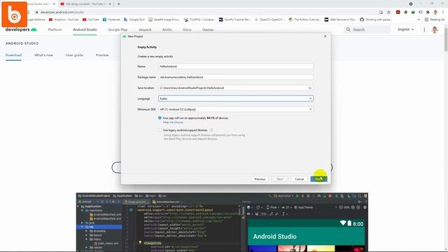Switch to the User guide tab
The width and height of the screenshot is (448, 252).
coord(74,55)
